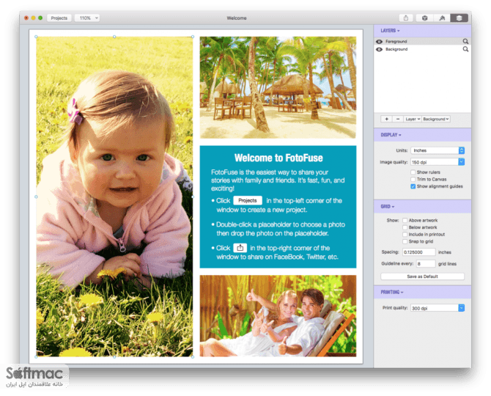Open the Layer popup menu

(x=413, y=119)
